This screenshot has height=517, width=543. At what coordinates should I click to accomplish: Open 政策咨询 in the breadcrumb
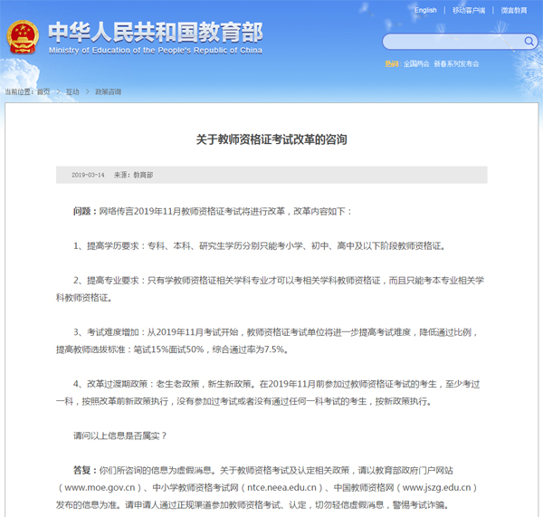pyautogui.click(x=108, y=92)
